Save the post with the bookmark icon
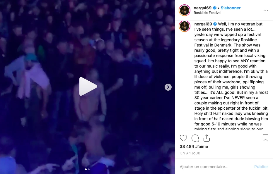 coord(265,138)
